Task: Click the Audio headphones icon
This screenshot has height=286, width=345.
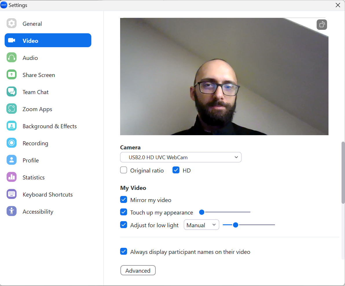Action: pos(12,57)
